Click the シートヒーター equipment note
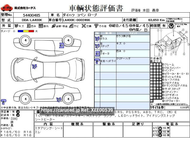The height and width of the screenshot is (142, 190). [45, 119]
